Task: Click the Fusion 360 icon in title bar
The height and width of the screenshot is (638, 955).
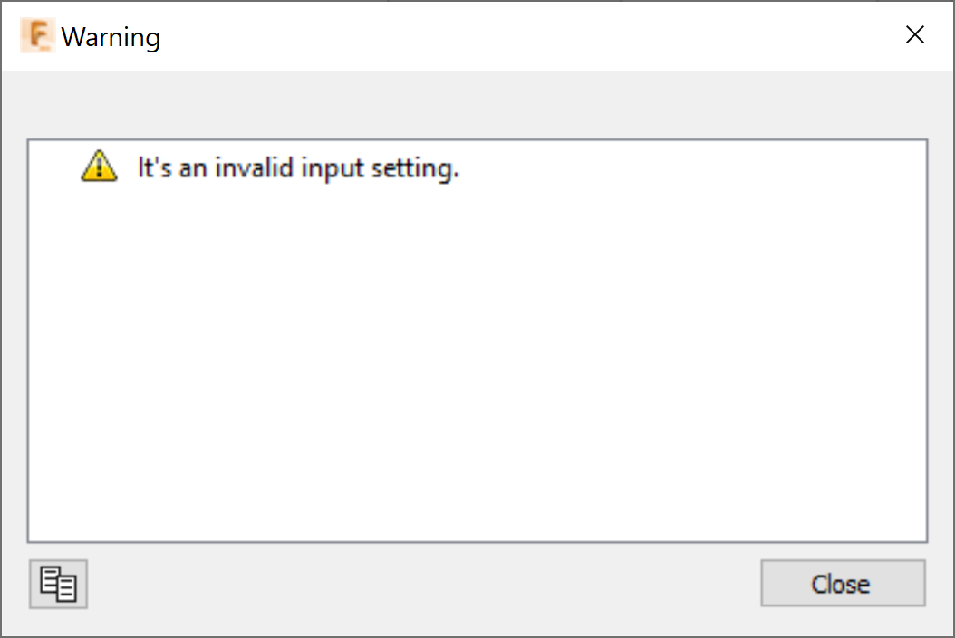Action: 37,36
